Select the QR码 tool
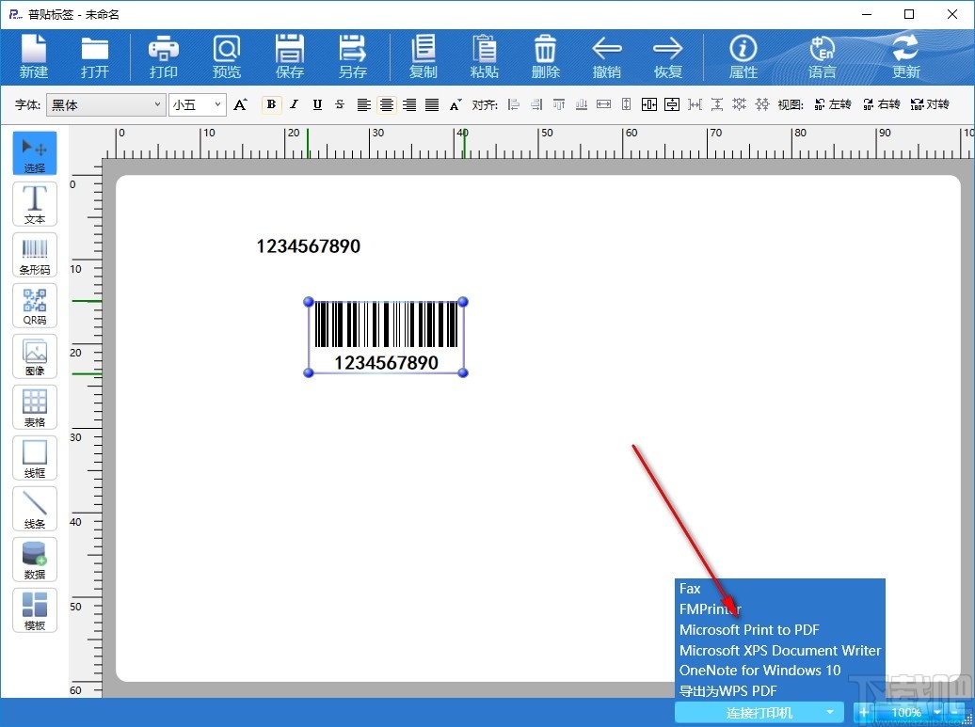975x727 pixels. 34,305
